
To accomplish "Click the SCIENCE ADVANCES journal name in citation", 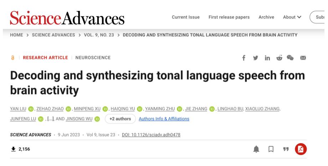I will 31,135.
